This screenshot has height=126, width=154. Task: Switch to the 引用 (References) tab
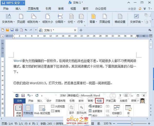tap(48, 9)
